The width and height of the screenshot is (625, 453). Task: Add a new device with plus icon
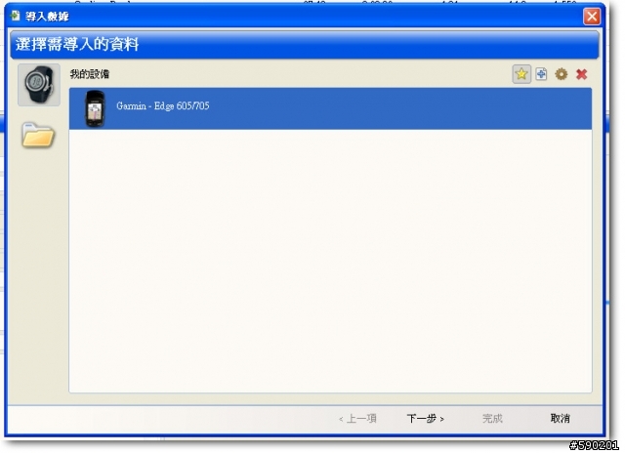point(541,74)
